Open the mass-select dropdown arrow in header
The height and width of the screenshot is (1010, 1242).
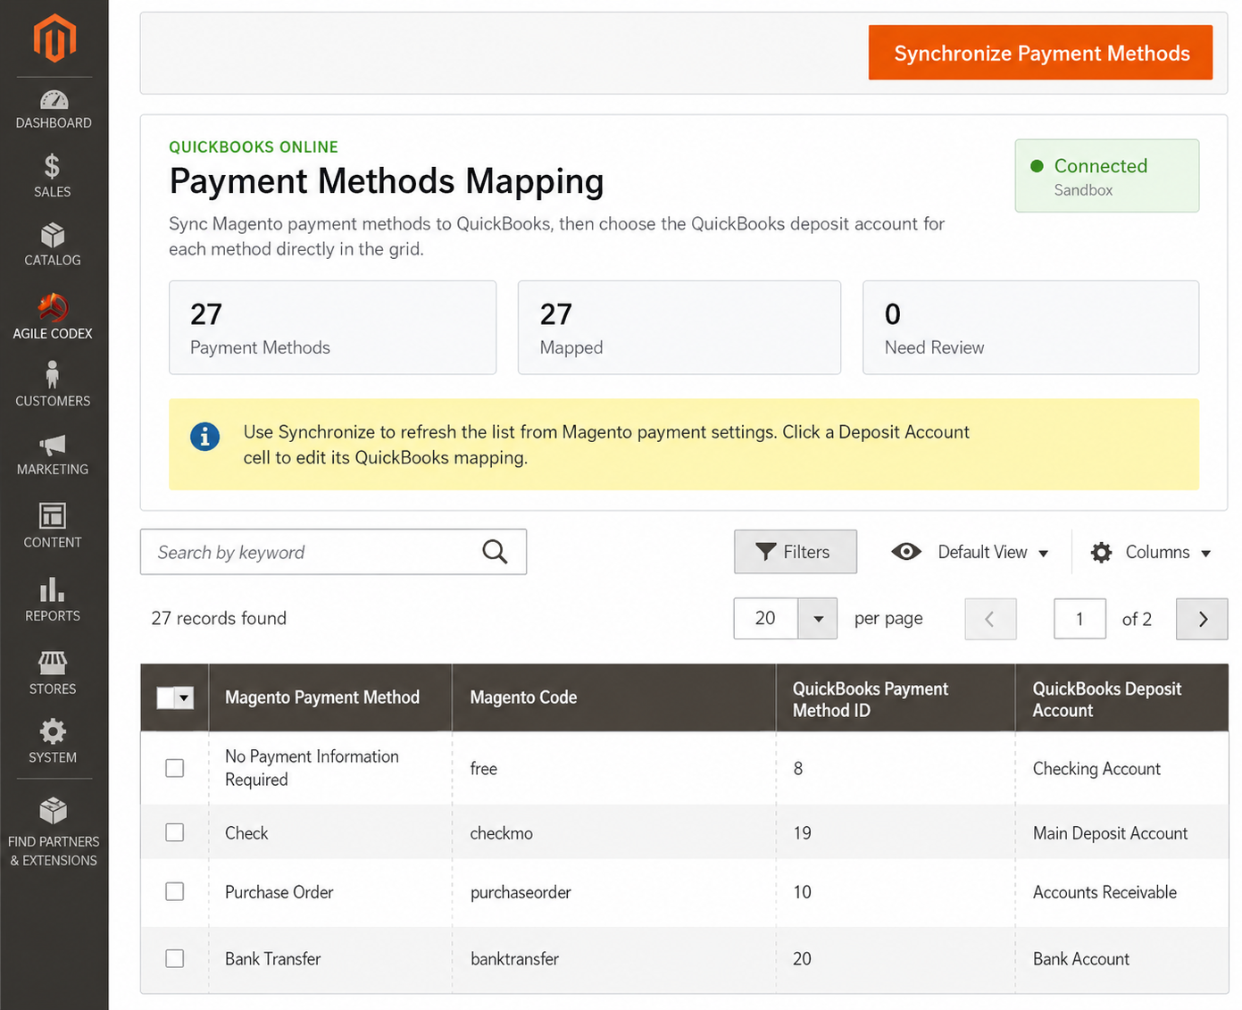pos(185,697)
